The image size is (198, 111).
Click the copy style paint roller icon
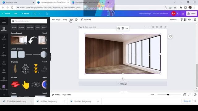click(182, 19)
